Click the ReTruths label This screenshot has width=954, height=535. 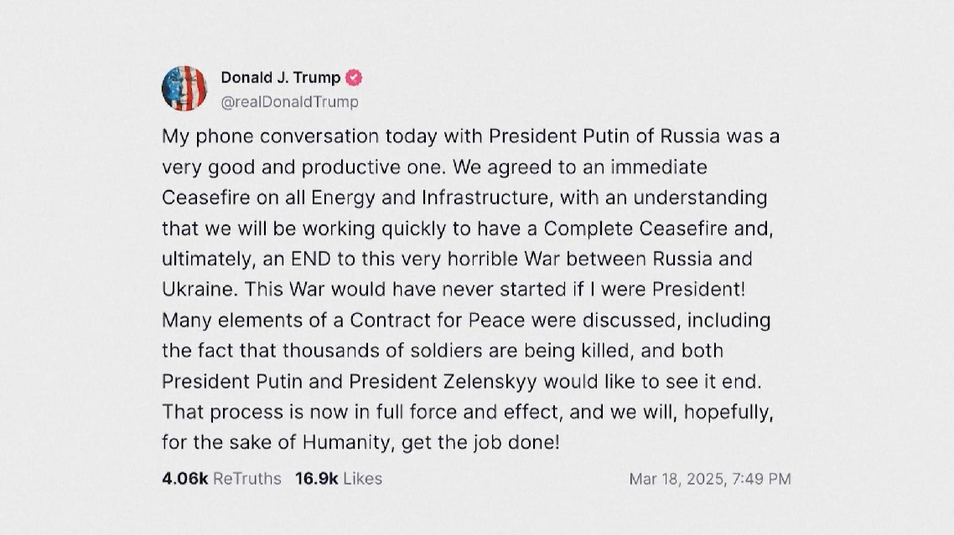(247, 478)
